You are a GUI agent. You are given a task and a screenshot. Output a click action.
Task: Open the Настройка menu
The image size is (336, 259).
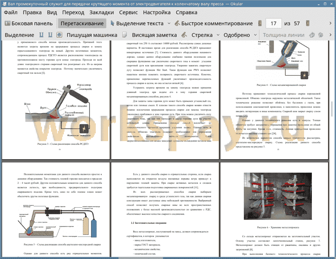point(157,12)
